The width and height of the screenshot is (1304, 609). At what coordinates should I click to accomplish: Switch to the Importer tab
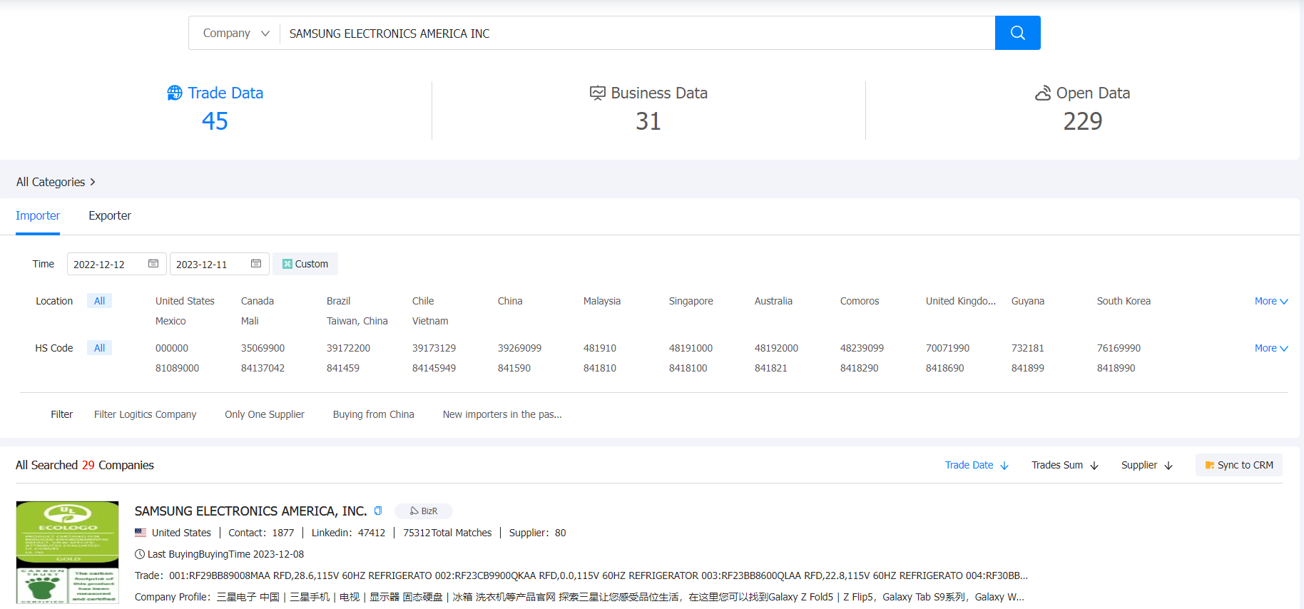click(x=38, y=215)
